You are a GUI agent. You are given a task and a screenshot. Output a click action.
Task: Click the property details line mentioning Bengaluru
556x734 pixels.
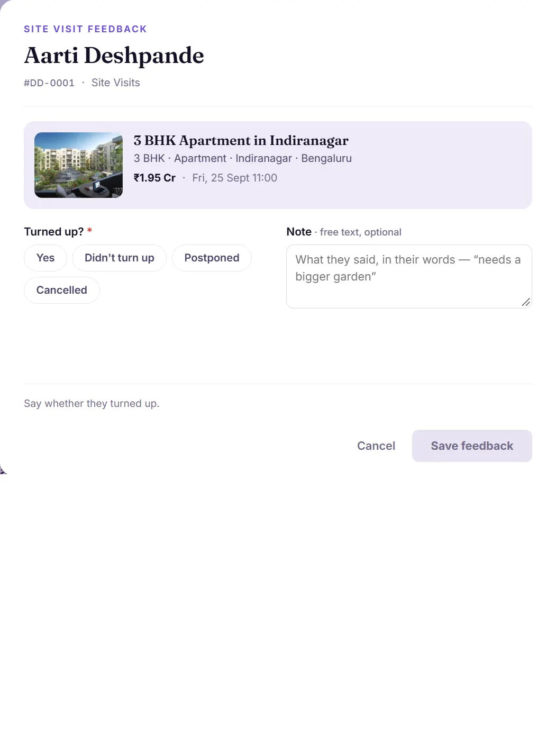pos(242,158)
